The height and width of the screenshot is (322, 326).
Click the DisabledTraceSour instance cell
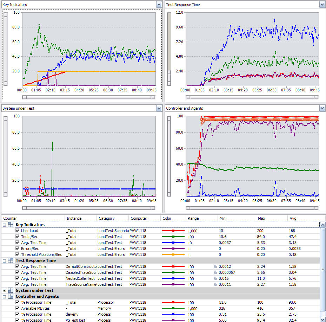coord(81,273)
